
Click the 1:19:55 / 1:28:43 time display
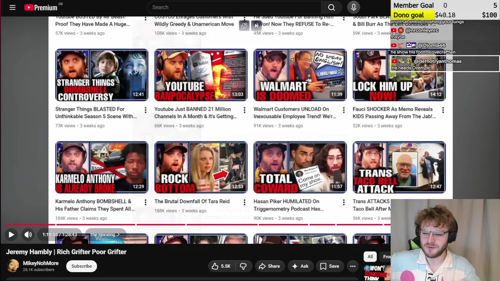tap(60, 235)
